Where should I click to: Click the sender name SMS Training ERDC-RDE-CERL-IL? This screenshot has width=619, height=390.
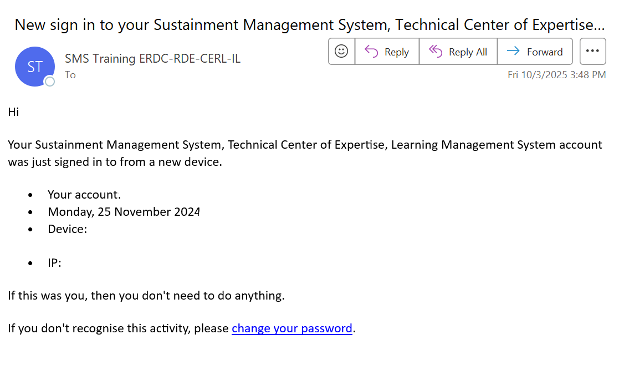pos(153,58)
